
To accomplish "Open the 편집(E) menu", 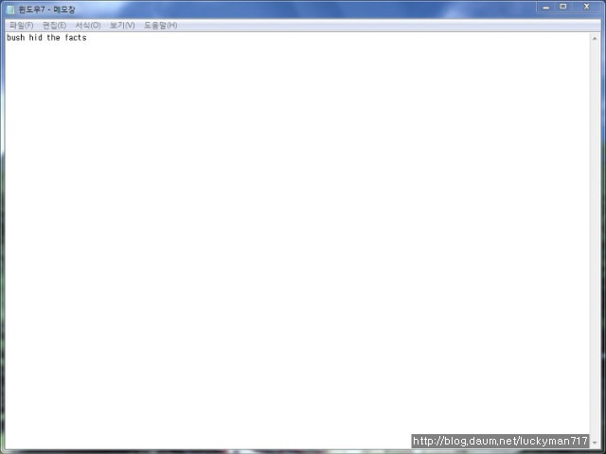I will click(x=54, y=26).
